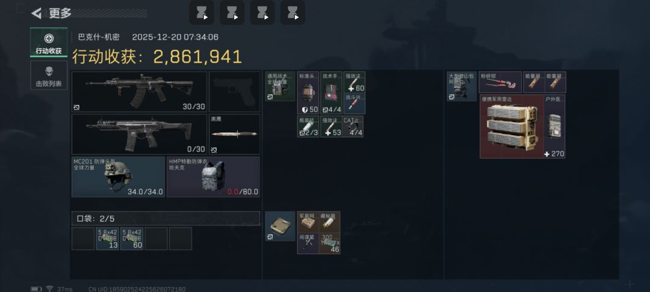The width and height of the screenshot is (650, 292).
Task: Select the 5.8x42 ammo stack of 60
Action: [132, 239]
